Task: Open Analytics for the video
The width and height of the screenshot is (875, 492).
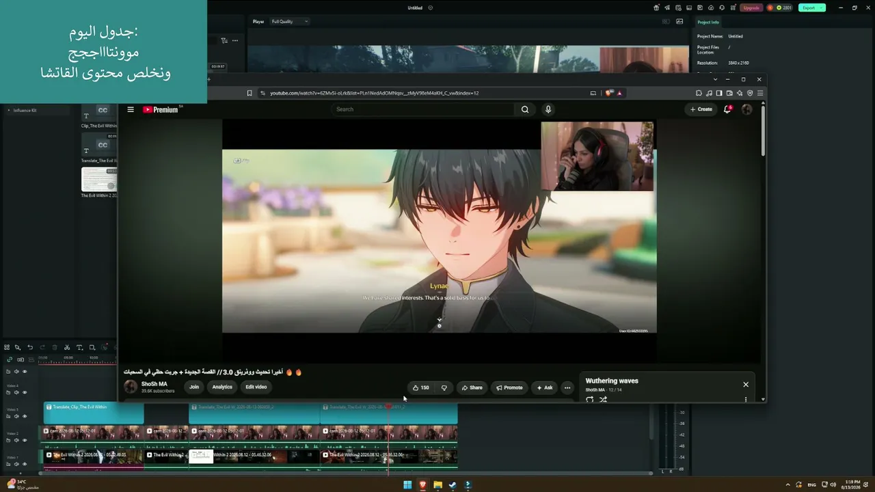Action: 222,387
